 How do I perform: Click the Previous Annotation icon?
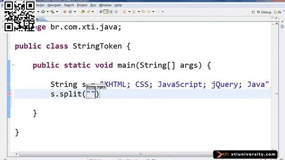[x=134, y=12]
